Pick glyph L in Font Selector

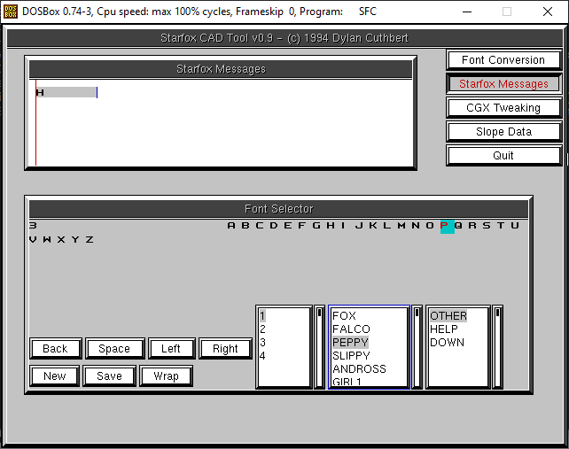click(387, 226)
